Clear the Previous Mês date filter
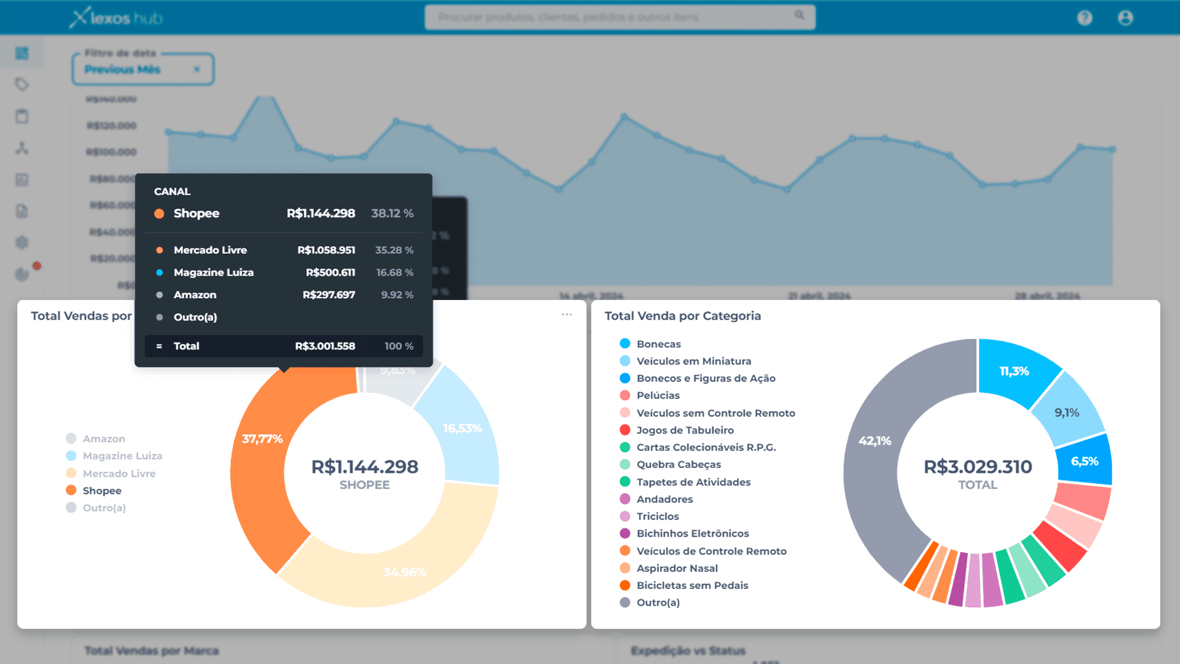This screenshot has height=664, width=1180. (197, 69)
